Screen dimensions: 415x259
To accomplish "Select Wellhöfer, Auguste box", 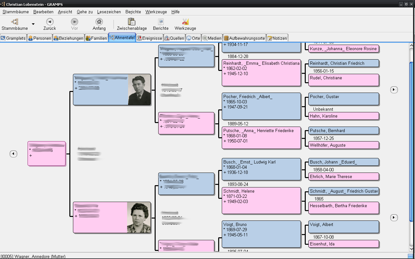I will 344,145.
